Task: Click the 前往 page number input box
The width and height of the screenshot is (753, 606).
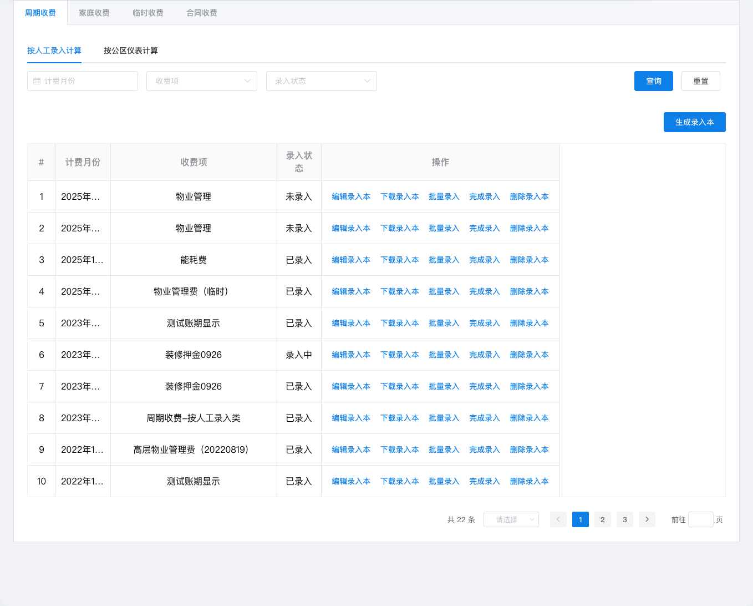Action: [700, 519]
